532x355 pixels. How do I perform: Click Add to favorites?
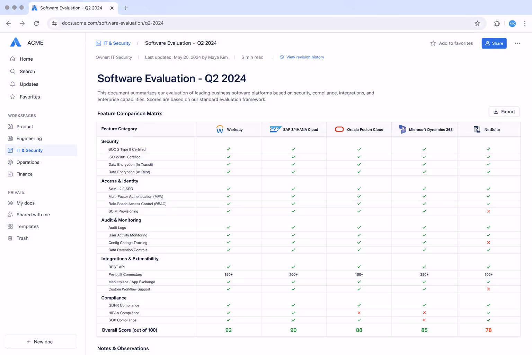point(451,43)
